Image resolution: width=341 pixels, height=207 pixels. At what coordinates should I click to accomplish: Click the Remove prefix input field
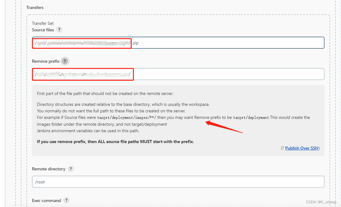point(178,74)
